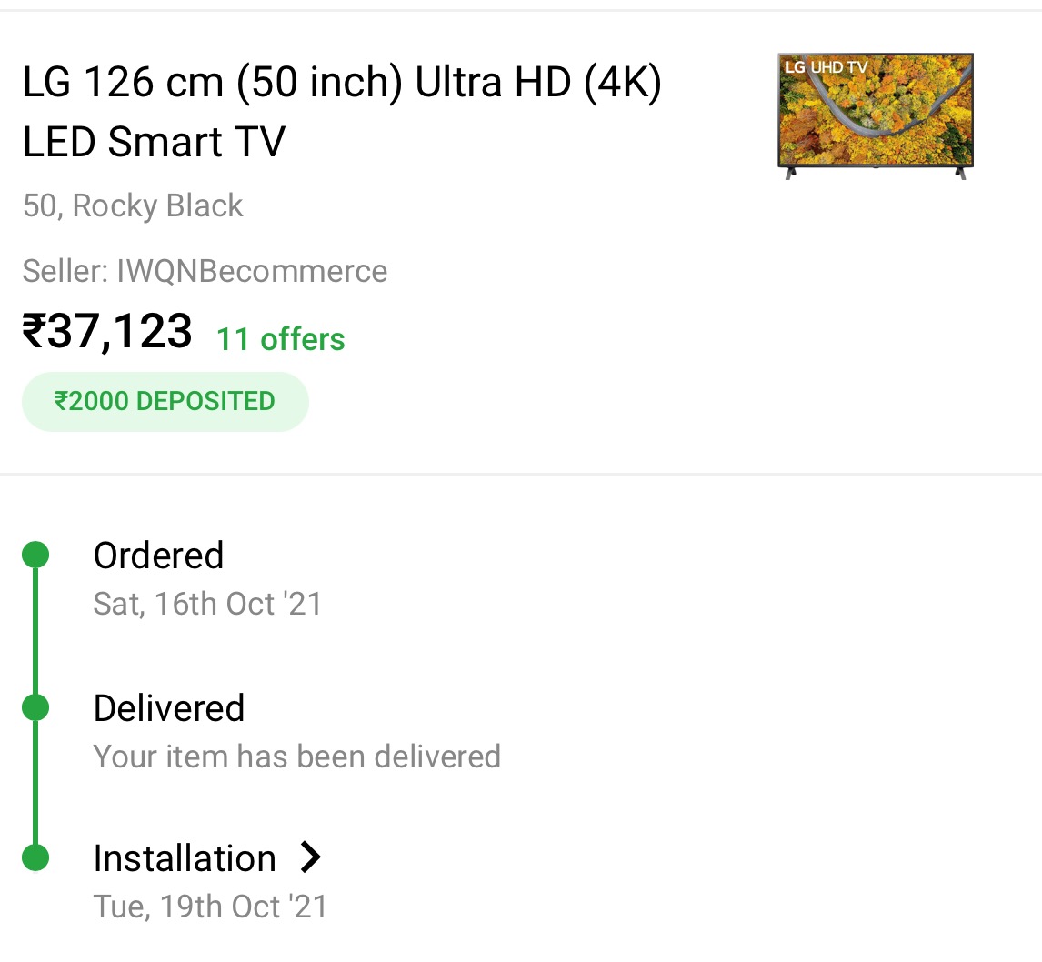Tap the variant text '50, Rocky Black'

[133, 205]
